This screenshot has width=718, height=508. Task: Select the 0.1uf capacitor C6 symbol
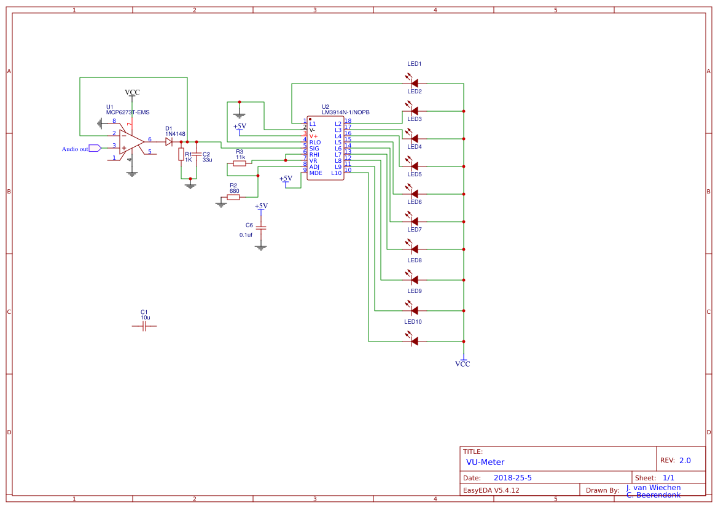point(260,229)
